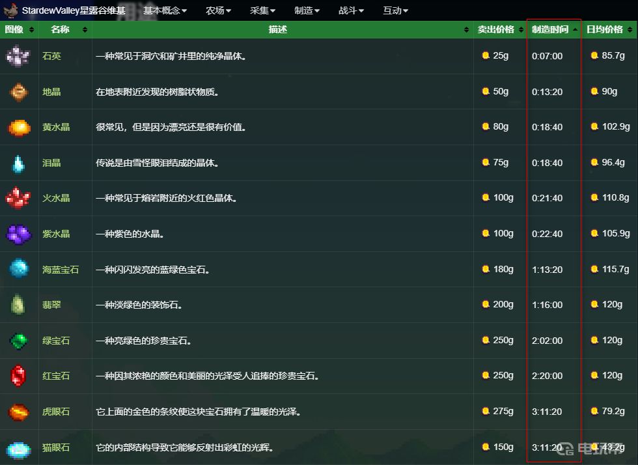Viewport: 638px width, 465px height.
Task: Open the 采集 dropdown menu
Action: 262,10
